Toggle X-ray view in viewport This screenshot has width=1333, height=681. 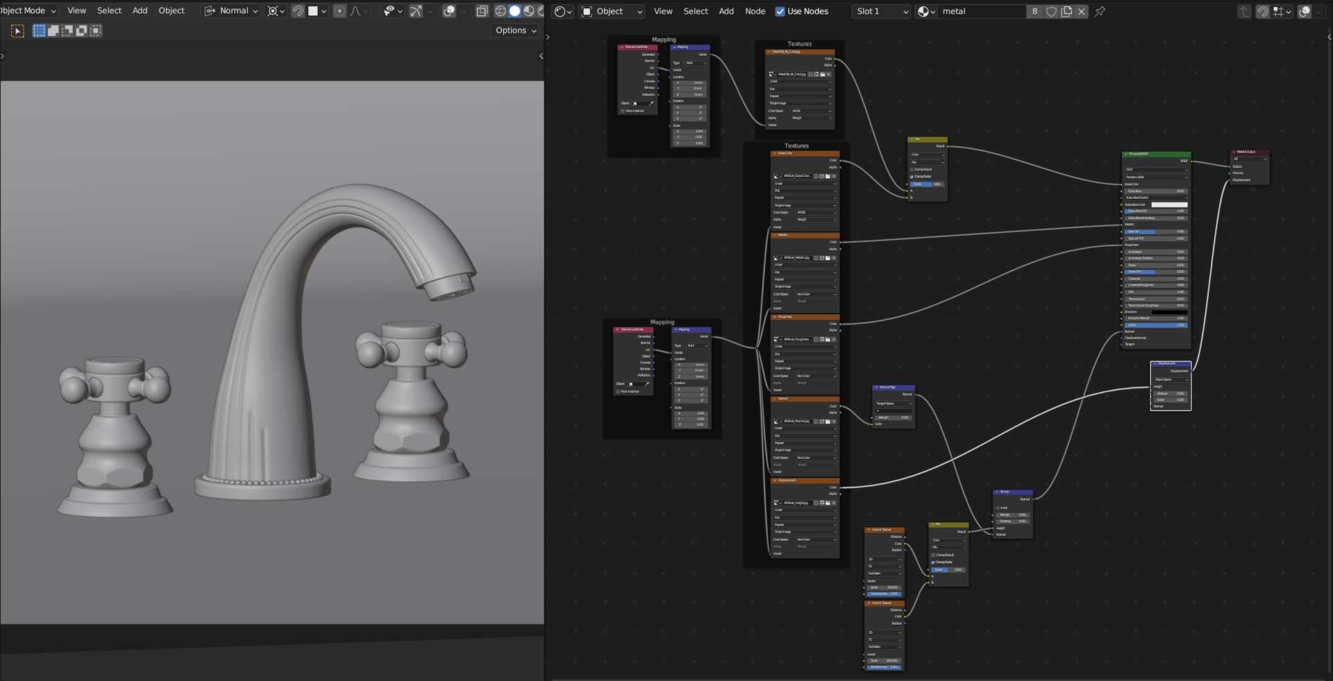tap(482, 11)
